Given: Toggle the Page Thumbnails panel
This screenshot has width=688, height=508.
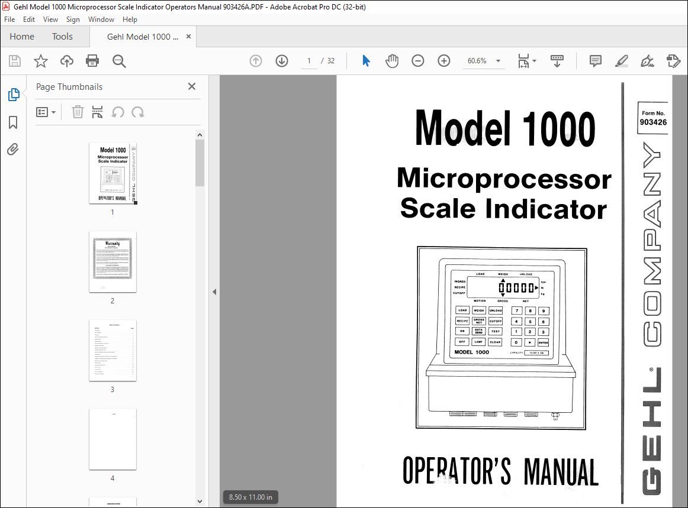Looking at the screenshot, I should click(13, 94).
